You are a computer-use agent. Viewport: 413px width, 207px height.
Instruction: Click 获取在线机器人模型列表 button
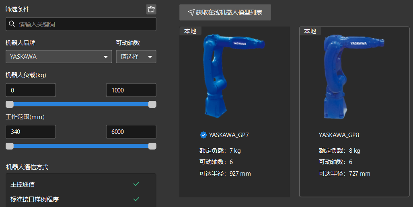point(225,12)
